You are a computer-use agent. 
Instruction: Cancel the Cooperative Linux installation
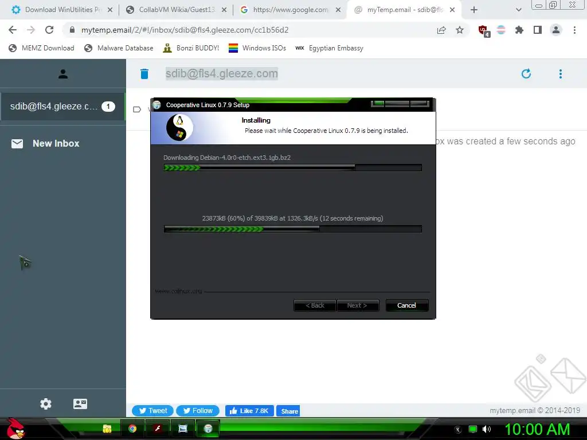[406, 305]
